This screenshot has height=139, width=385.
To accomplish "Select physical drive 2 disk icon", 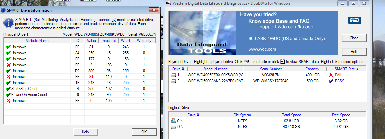I will (174, 81).
